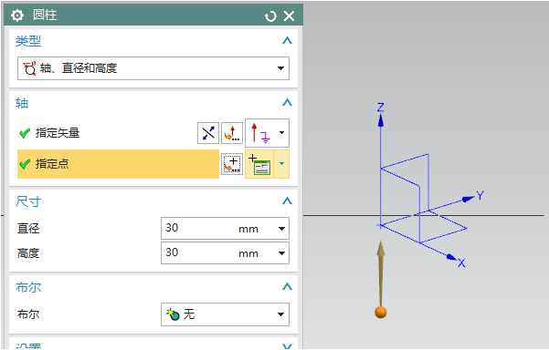Open the dialog settings gear icon

[17, 15]
